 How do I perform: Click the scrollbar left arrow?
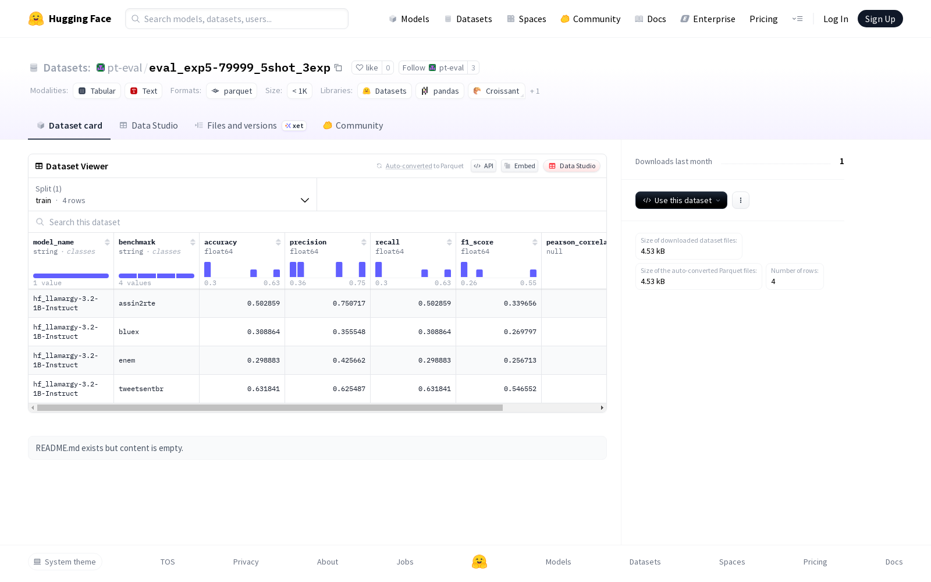pos(33,408)
